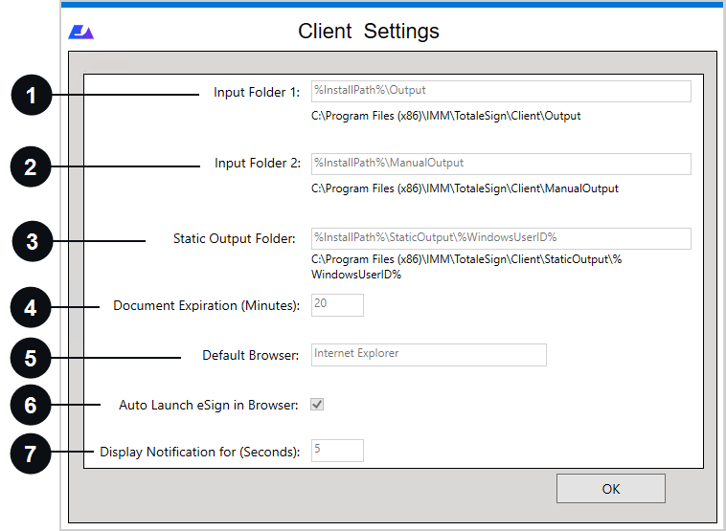The width and height of the screenshot is (726, 531).
Task: Click callout number 6 circle
Action: [31, 405]
